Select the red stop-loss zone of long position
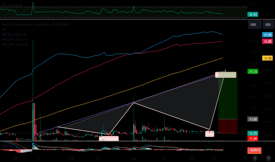This screenshot has width=275, height=162. pos(228,126)
